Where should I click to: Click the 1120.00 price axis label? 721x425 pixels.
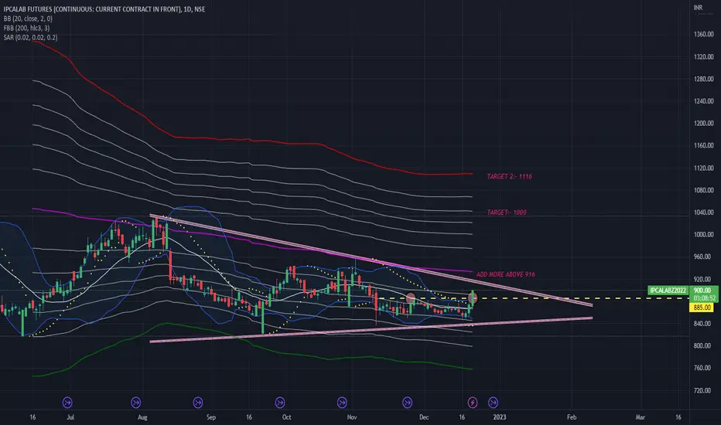(703, 168)
